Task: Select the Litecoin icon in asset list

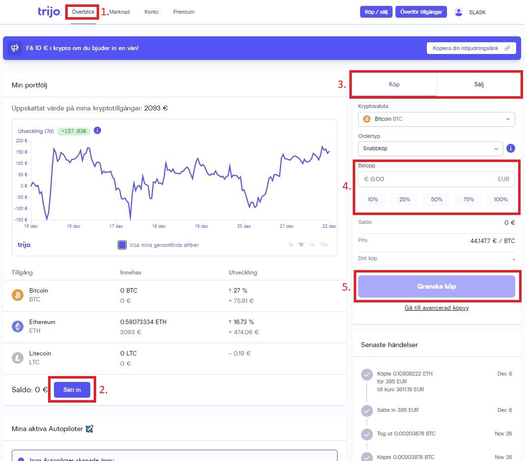Action: [18, 357]
